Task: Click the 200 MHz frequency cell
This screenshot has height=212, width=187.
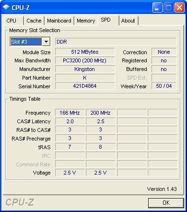Action: point(101,113)
